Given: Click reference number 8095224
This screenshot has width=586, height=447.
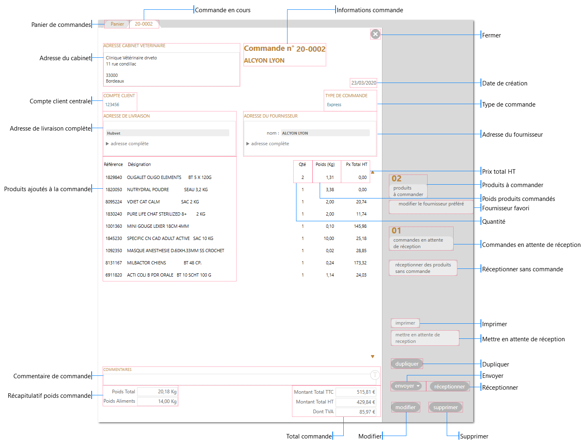Looking at the screenshot, I should pyautogui.click(x=114, y=202).
